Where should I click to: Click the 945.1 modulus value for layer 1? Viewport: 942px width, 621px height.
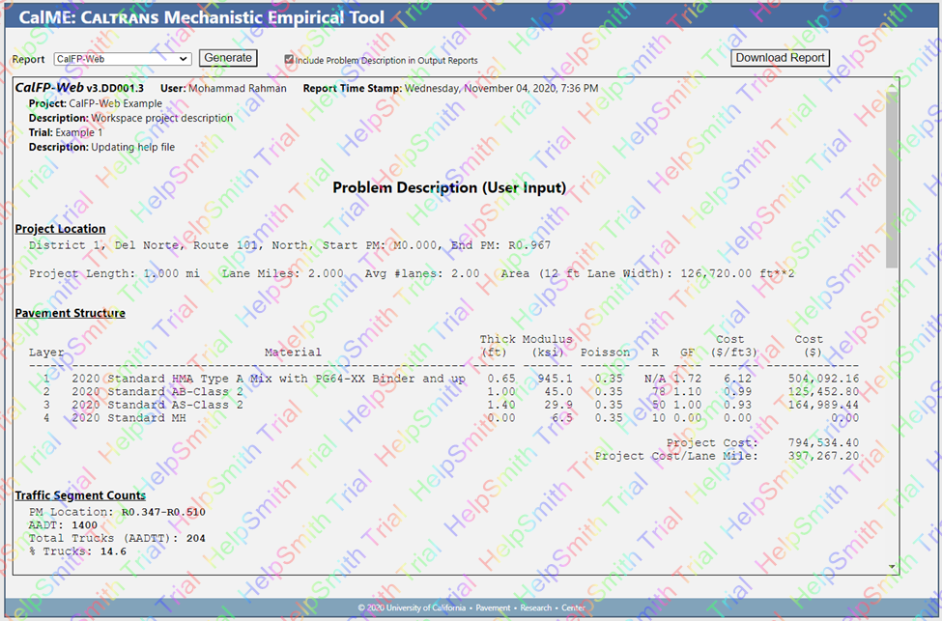pos(556,379)
